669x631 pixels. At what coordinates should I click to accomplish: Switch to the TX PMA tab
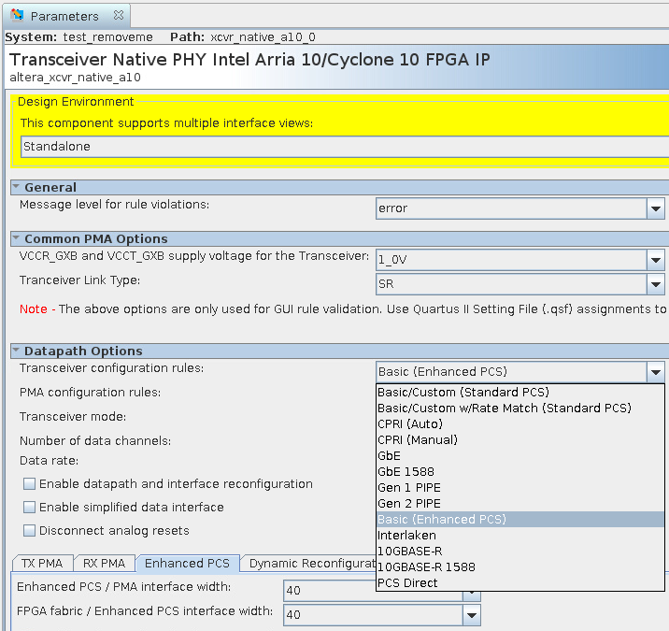point(42,563)
